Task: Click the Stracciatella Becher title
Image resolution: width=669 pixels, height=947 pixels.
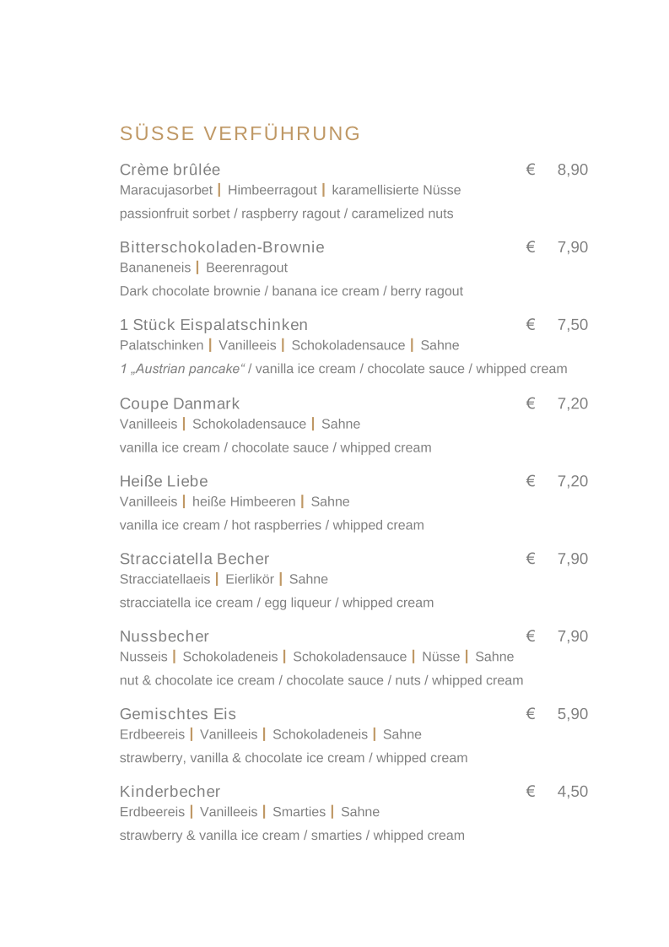Action: coord(194,559)
